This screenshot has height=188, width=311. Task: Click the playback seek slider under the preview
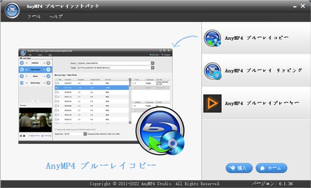(34, 136)
